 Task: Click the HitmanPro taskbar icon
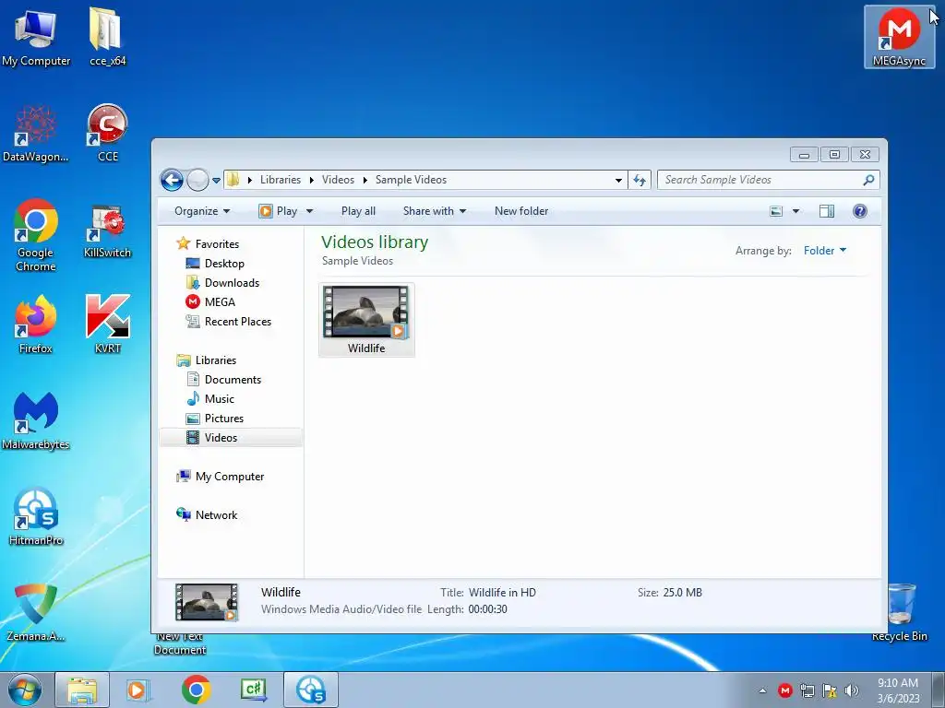pos(311,690)
